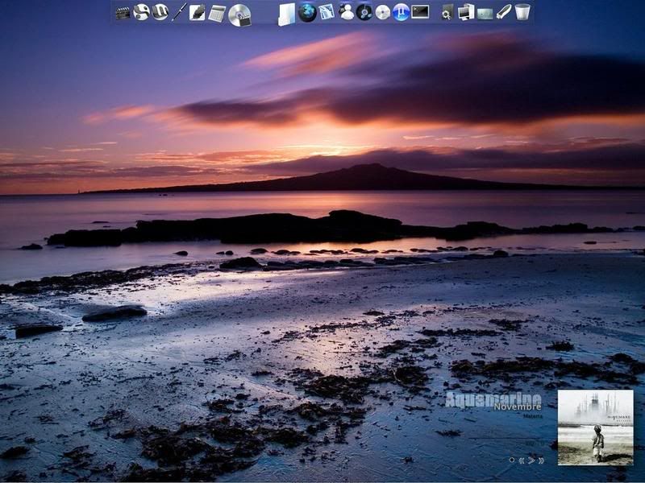Open the DVD disc with clapperboard icon
The height and width of the screenshot is (483, 645).
(x=239, y=15)
